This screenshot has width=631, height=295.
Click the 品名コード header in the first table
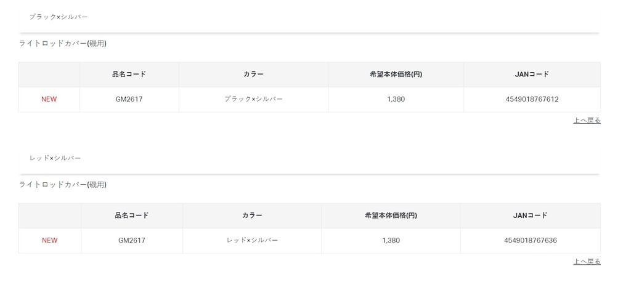tap(129, 75)
